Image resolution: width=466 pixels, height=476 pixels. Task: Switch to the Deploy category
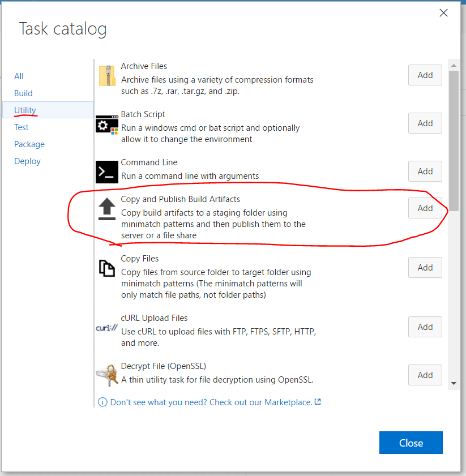coord(27,161)
